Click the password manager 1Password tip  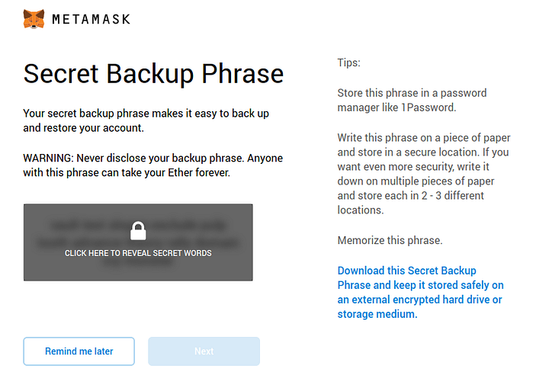(412, 100)
